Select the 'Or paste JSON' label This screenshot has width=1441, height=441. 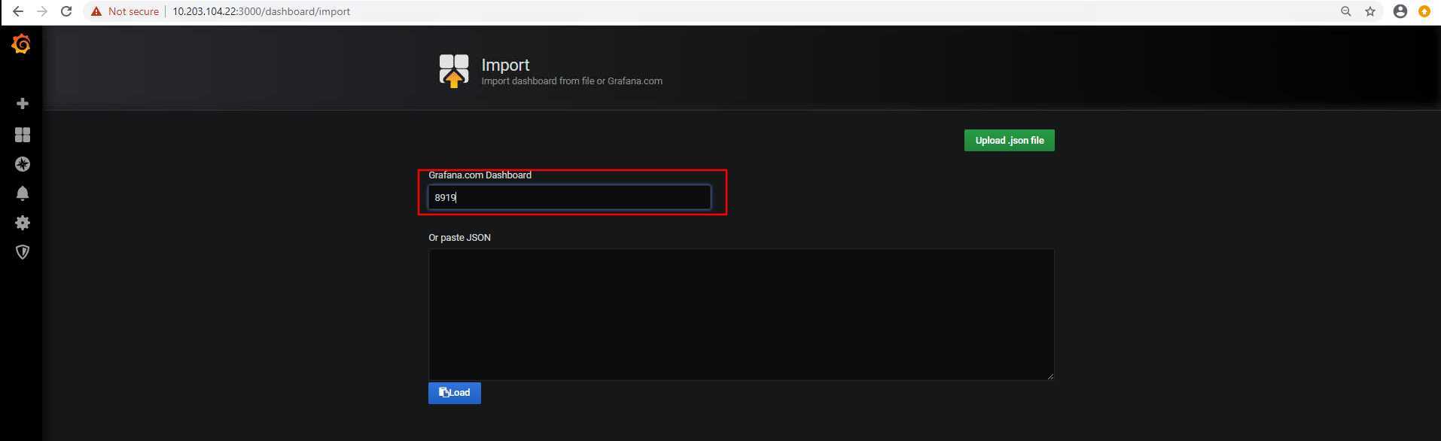coord(459,237)
